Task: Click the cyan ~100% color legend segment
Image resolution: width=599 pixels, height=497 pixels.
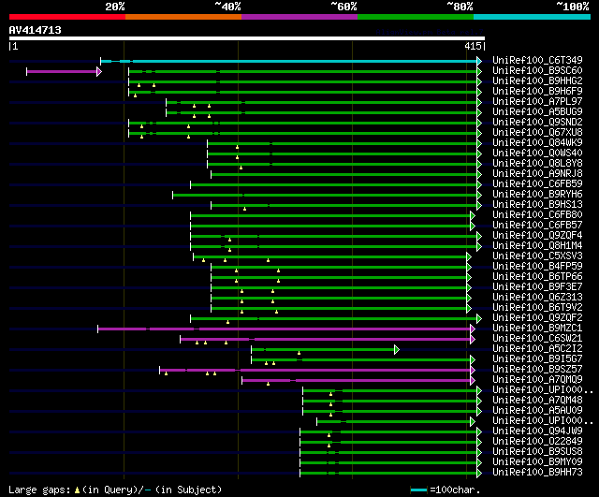Action: (533, 17)
